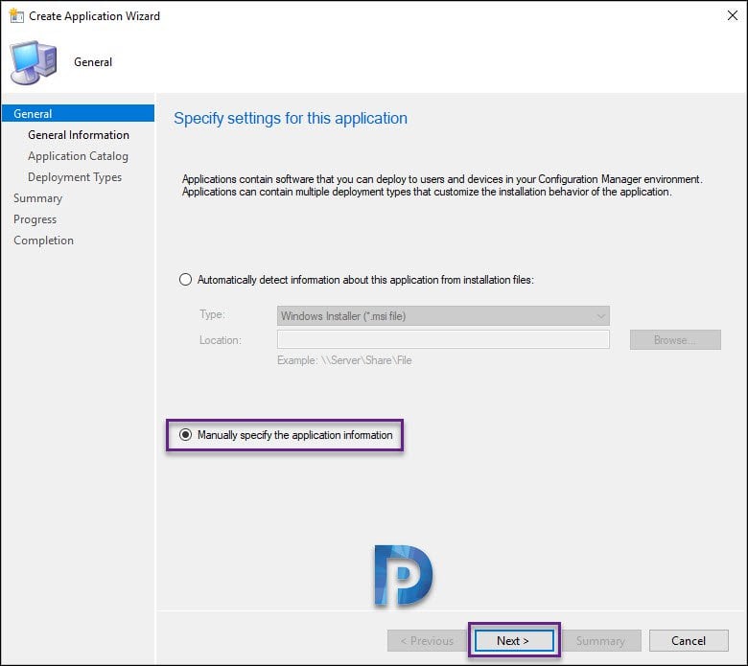Click the 'Location:' label
The height and width of the screenshot is (666, 748).
click(221, 340)
